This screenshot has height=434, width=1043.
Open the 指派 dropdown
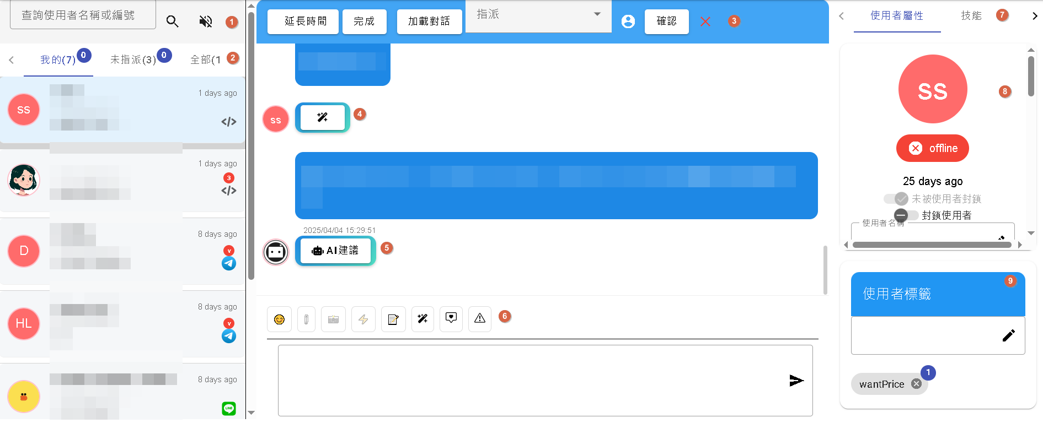tap(538, 15)
